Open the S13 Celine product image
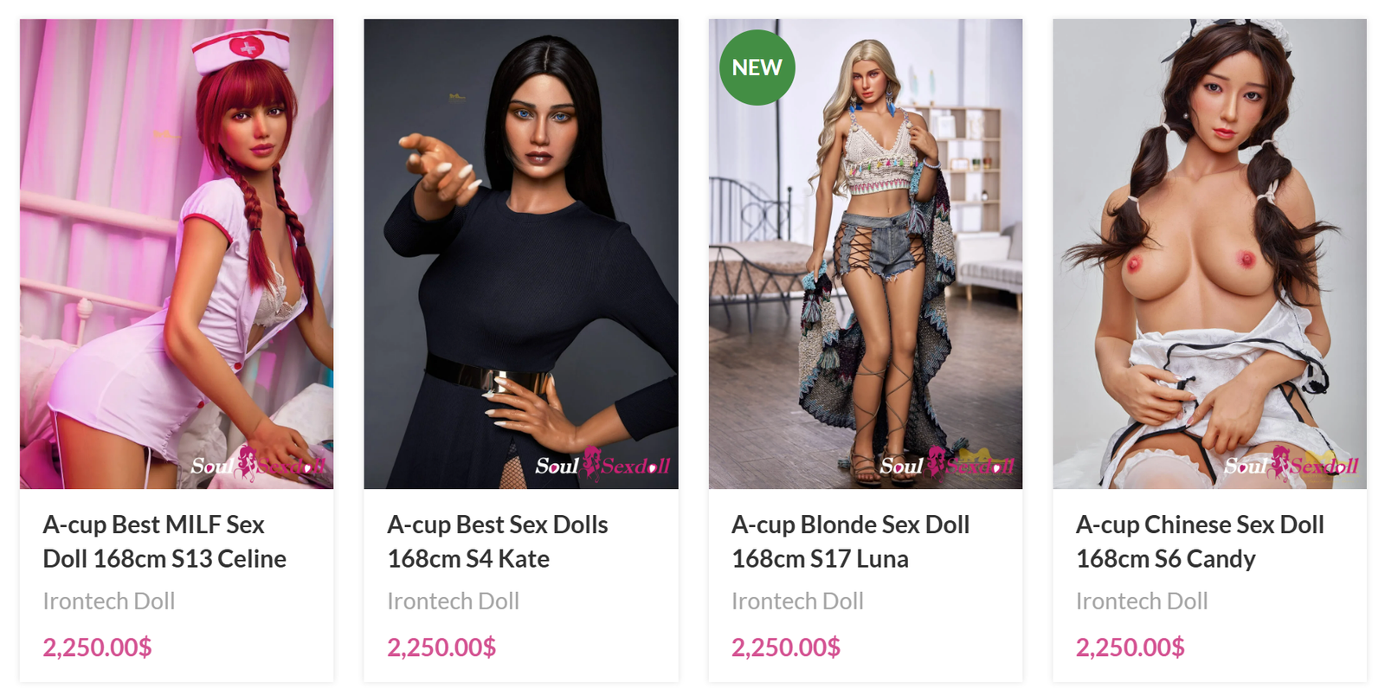The width and height of the screenshot is (1385, 695). 177,254
